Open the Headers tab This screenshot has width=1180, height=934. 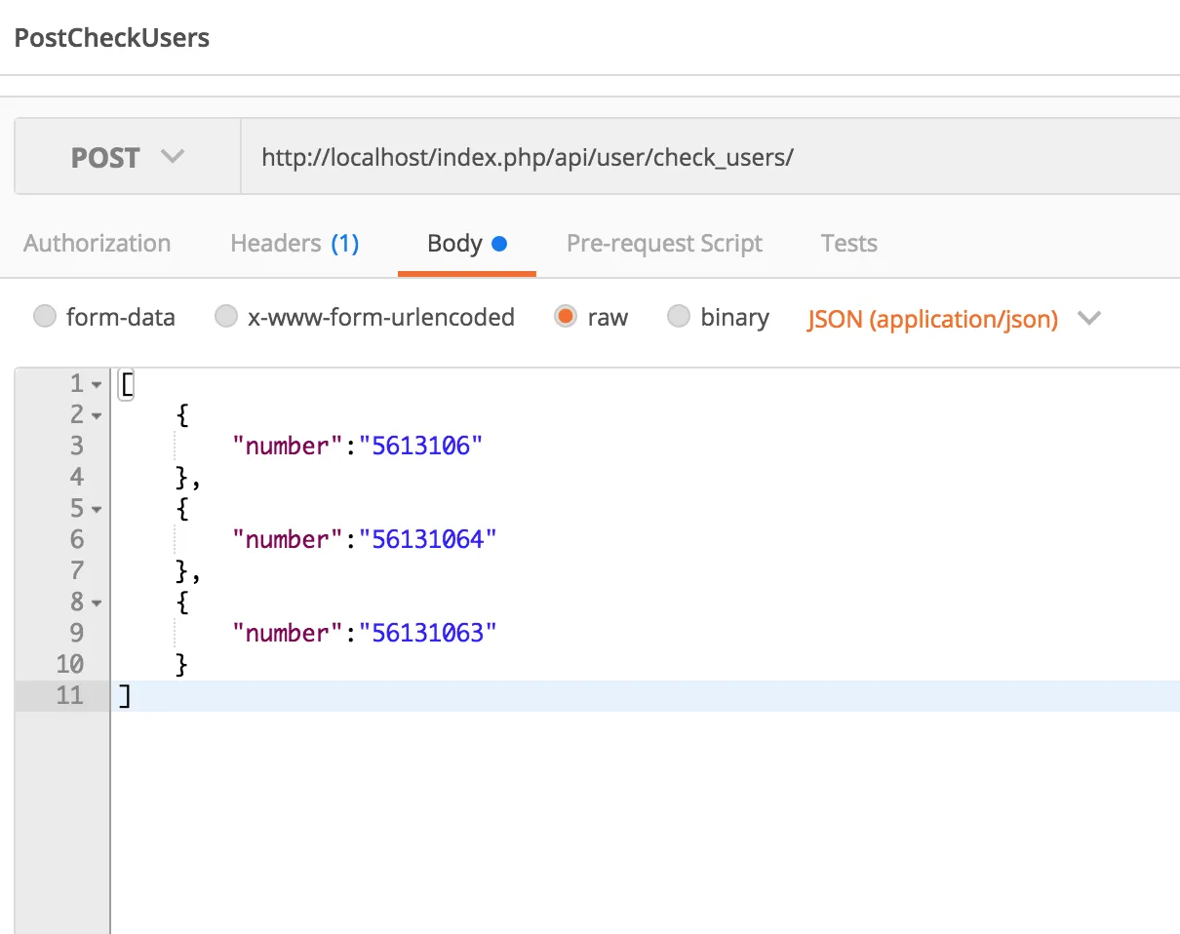(295, 244)
